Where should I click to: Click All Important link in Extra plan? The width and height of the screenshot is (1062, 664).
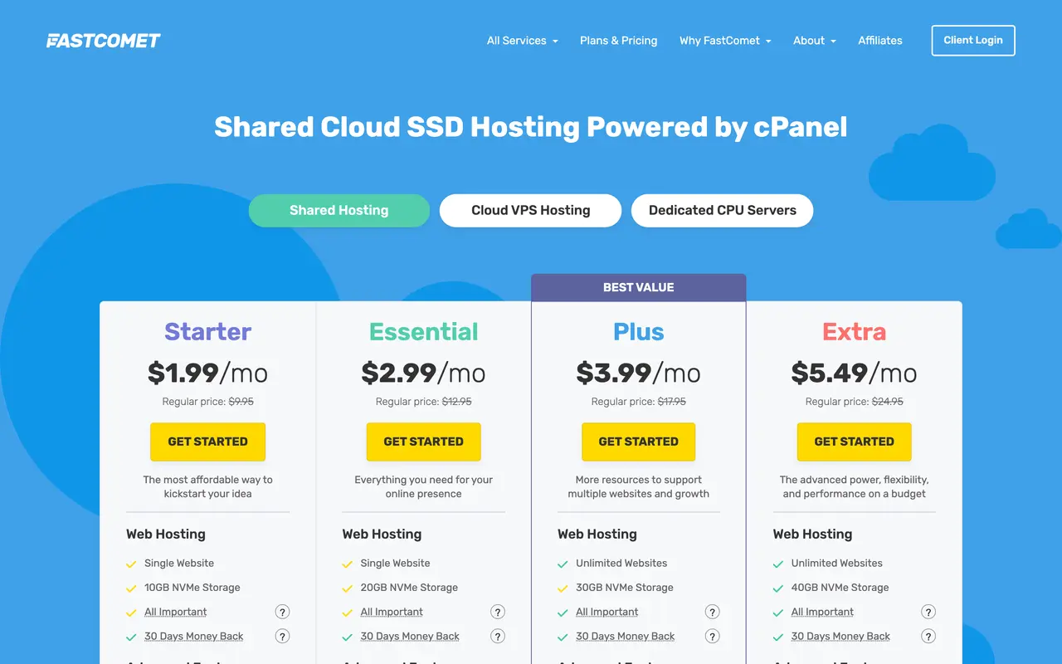822,612
